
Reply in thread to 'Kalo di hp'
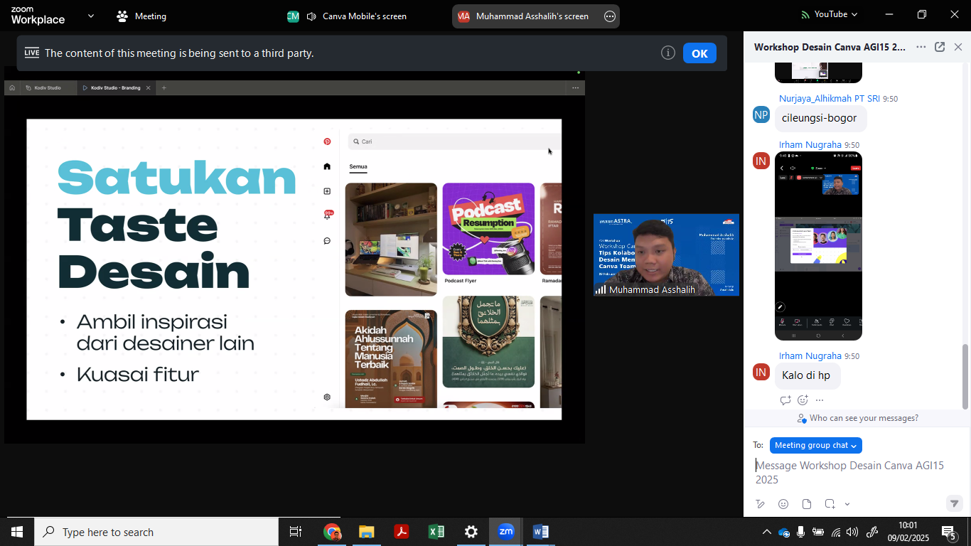785,400
